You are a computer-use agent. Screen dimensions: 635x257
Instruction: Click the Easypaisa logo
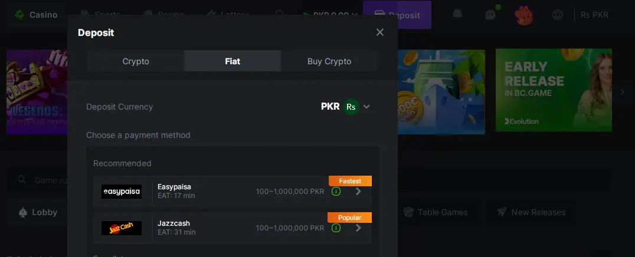point(122,192)
